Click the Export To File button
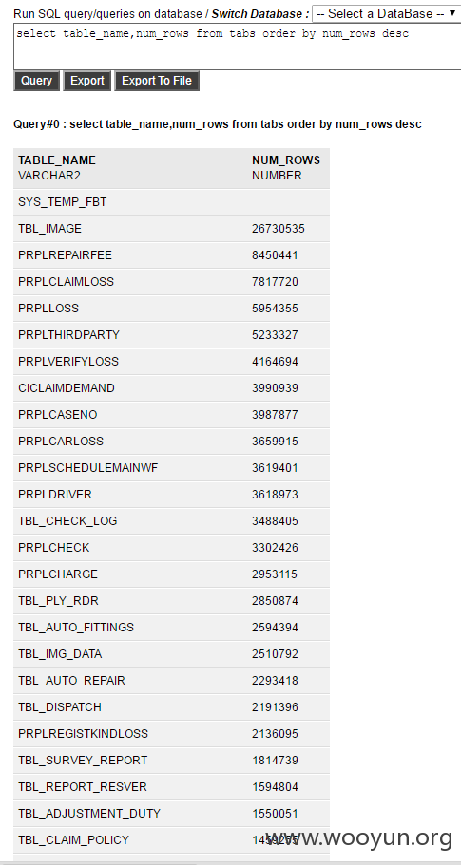 (157, 81)
